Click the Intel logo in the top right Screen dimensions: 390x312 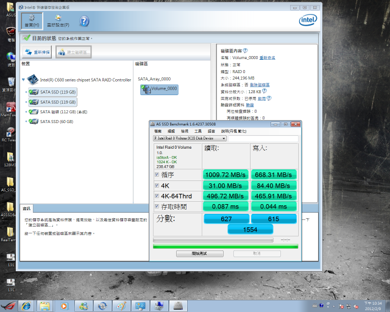[308, 20]
